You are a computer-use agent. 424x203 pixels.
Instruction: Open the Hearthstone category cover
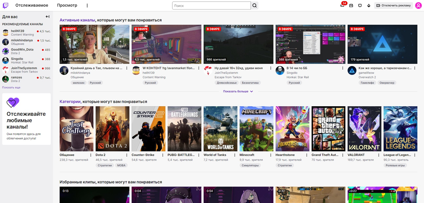pos(293,129)
